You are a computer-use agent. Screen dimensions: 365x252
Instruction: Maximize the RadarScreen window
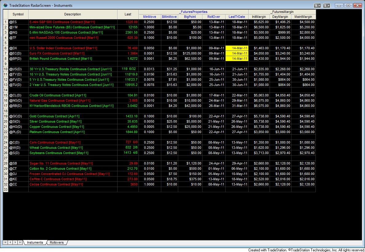pos(348,5)
